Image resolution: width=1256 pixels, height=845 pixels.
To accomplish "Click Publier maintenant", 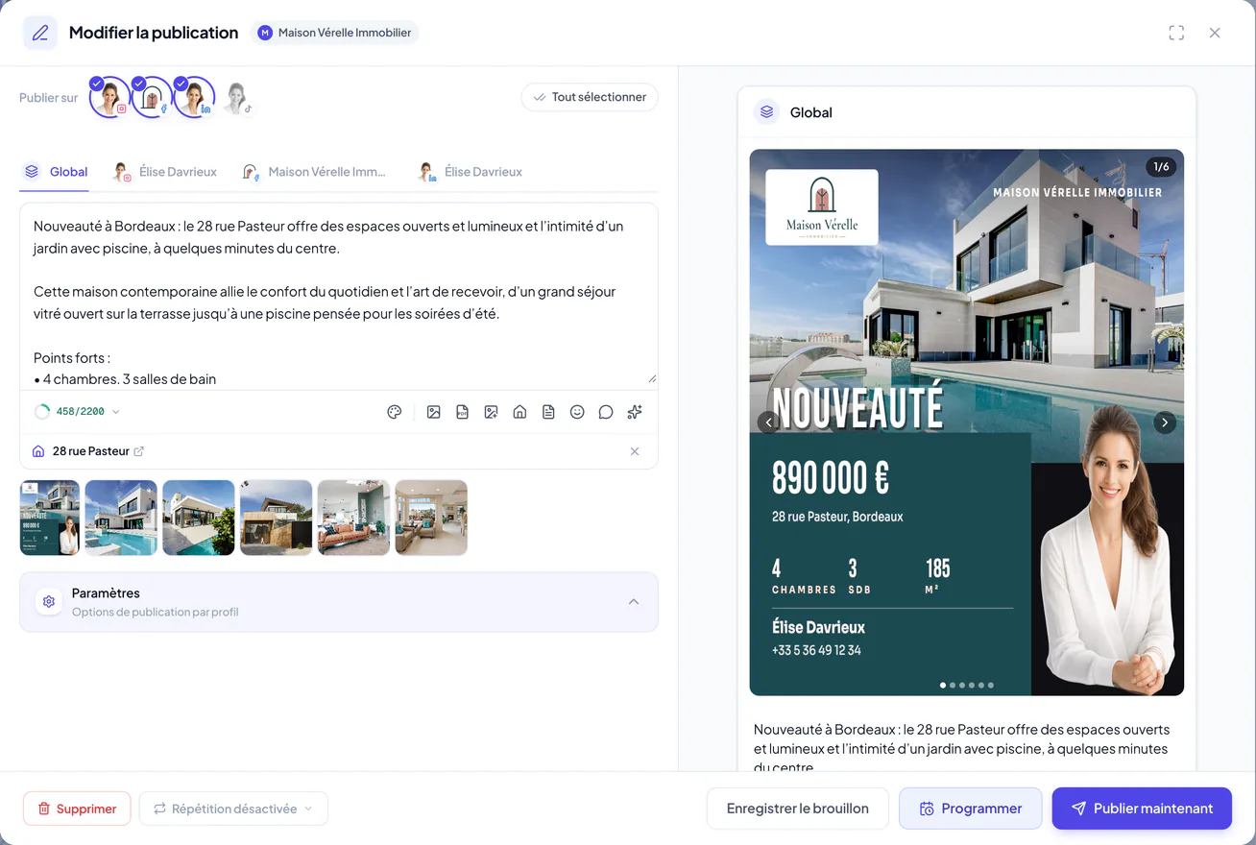I will pyautogui.click(x=1142, y=809).
